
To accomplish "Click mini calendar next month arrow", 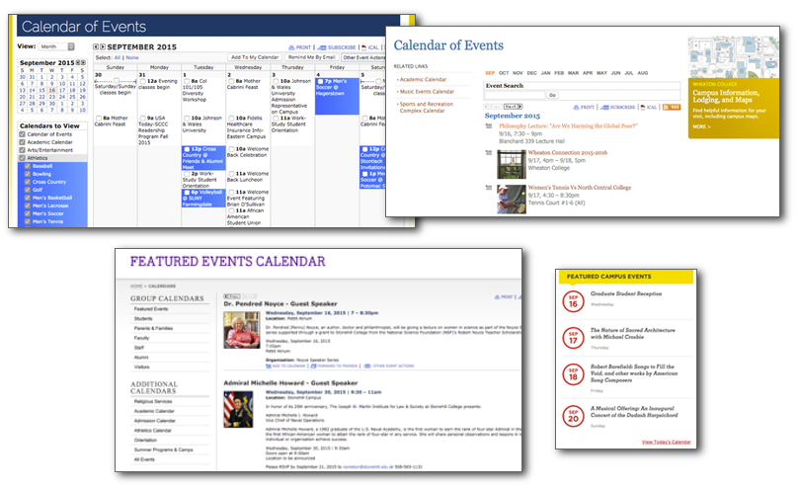I will coord(84,62).
